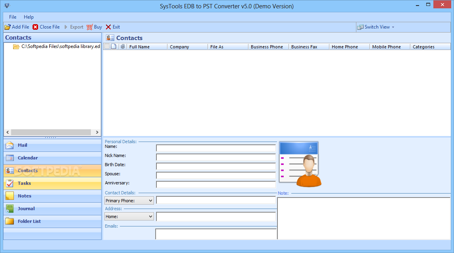The width and height of the screenshot is (454, 253).
Task: Click the Switch View button label
Action: (377, 27)
